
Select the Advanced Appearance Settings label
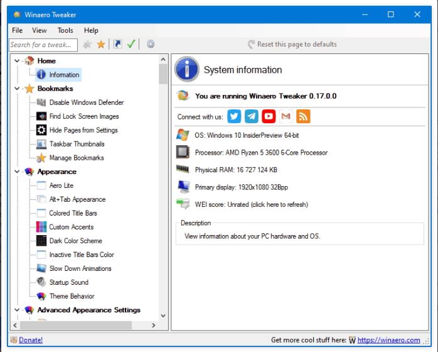(x=89, y=310)
